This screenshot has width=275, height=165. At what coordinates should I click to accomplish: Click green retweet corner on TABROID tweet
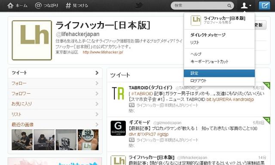(267, 85)
